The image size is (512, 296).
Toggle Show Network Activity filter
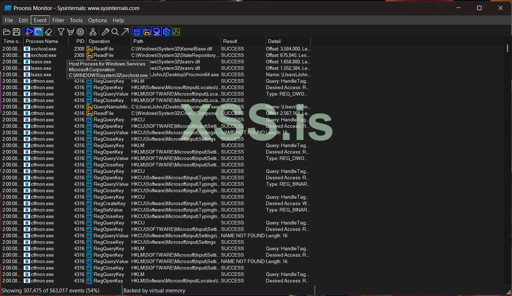point(156,31)
